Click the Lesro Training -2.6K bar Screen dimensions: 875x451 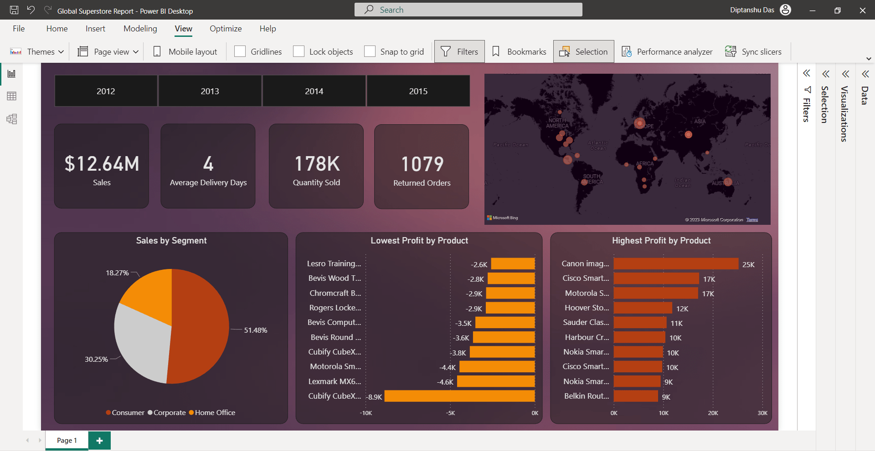tap(513, 264)
